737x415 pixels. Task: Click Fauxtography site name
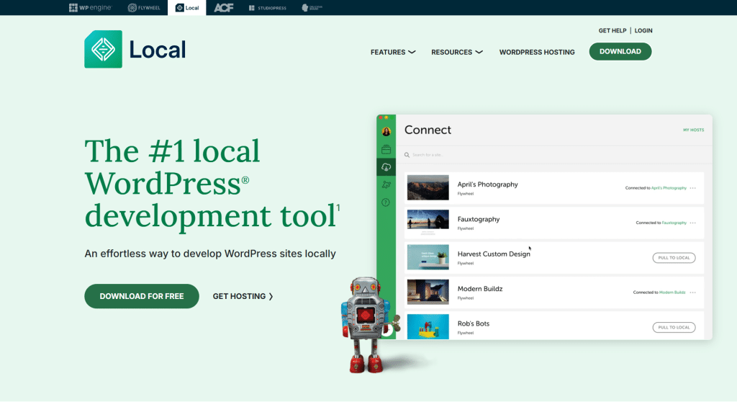(479, 219)
